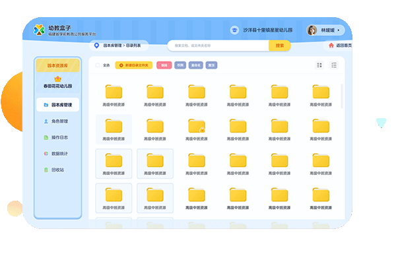396x266 pixels.
Task: Open the 园本资源库 sidebar header tab
Action: (57, 65)
